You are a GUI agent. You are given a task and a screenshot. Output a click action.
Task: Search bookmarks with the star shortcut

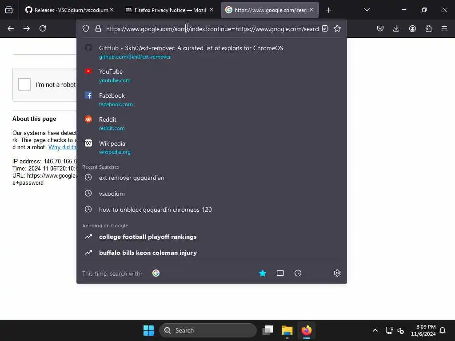263,273
